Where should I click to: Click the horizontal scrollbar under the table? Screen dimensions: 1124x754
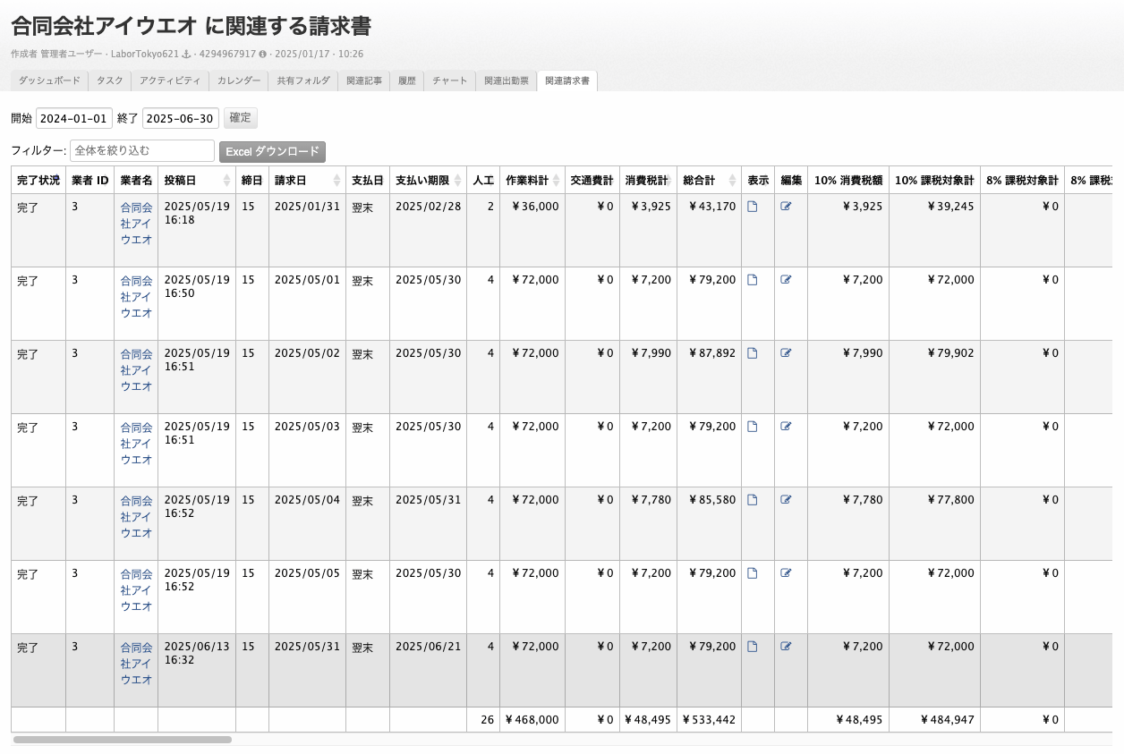[123, 740]
